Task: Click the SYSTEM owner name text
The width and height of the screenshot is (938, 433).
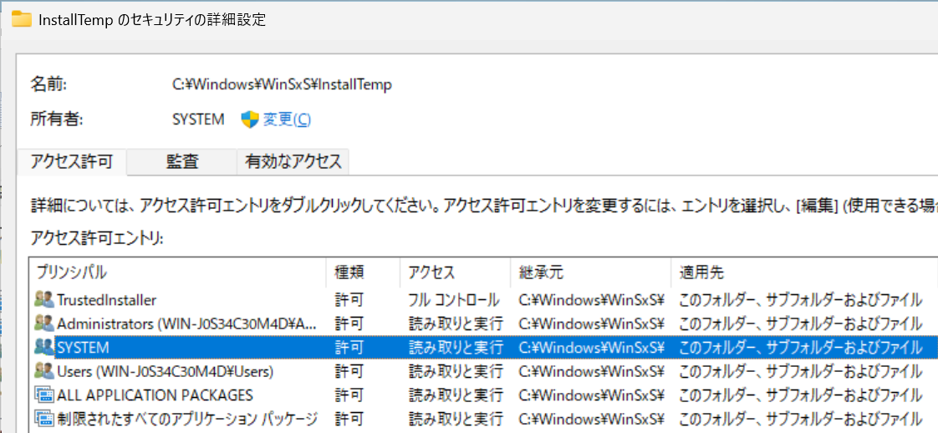Action: click(x=198, y=120)
